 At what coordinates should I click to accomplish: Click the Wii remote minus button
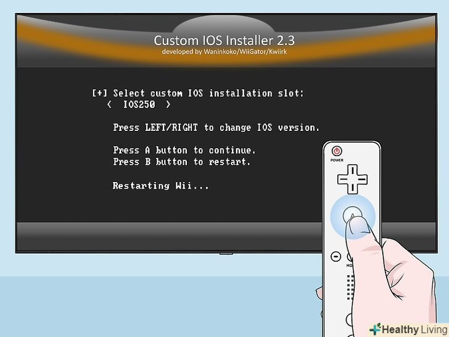coord(336,256)
